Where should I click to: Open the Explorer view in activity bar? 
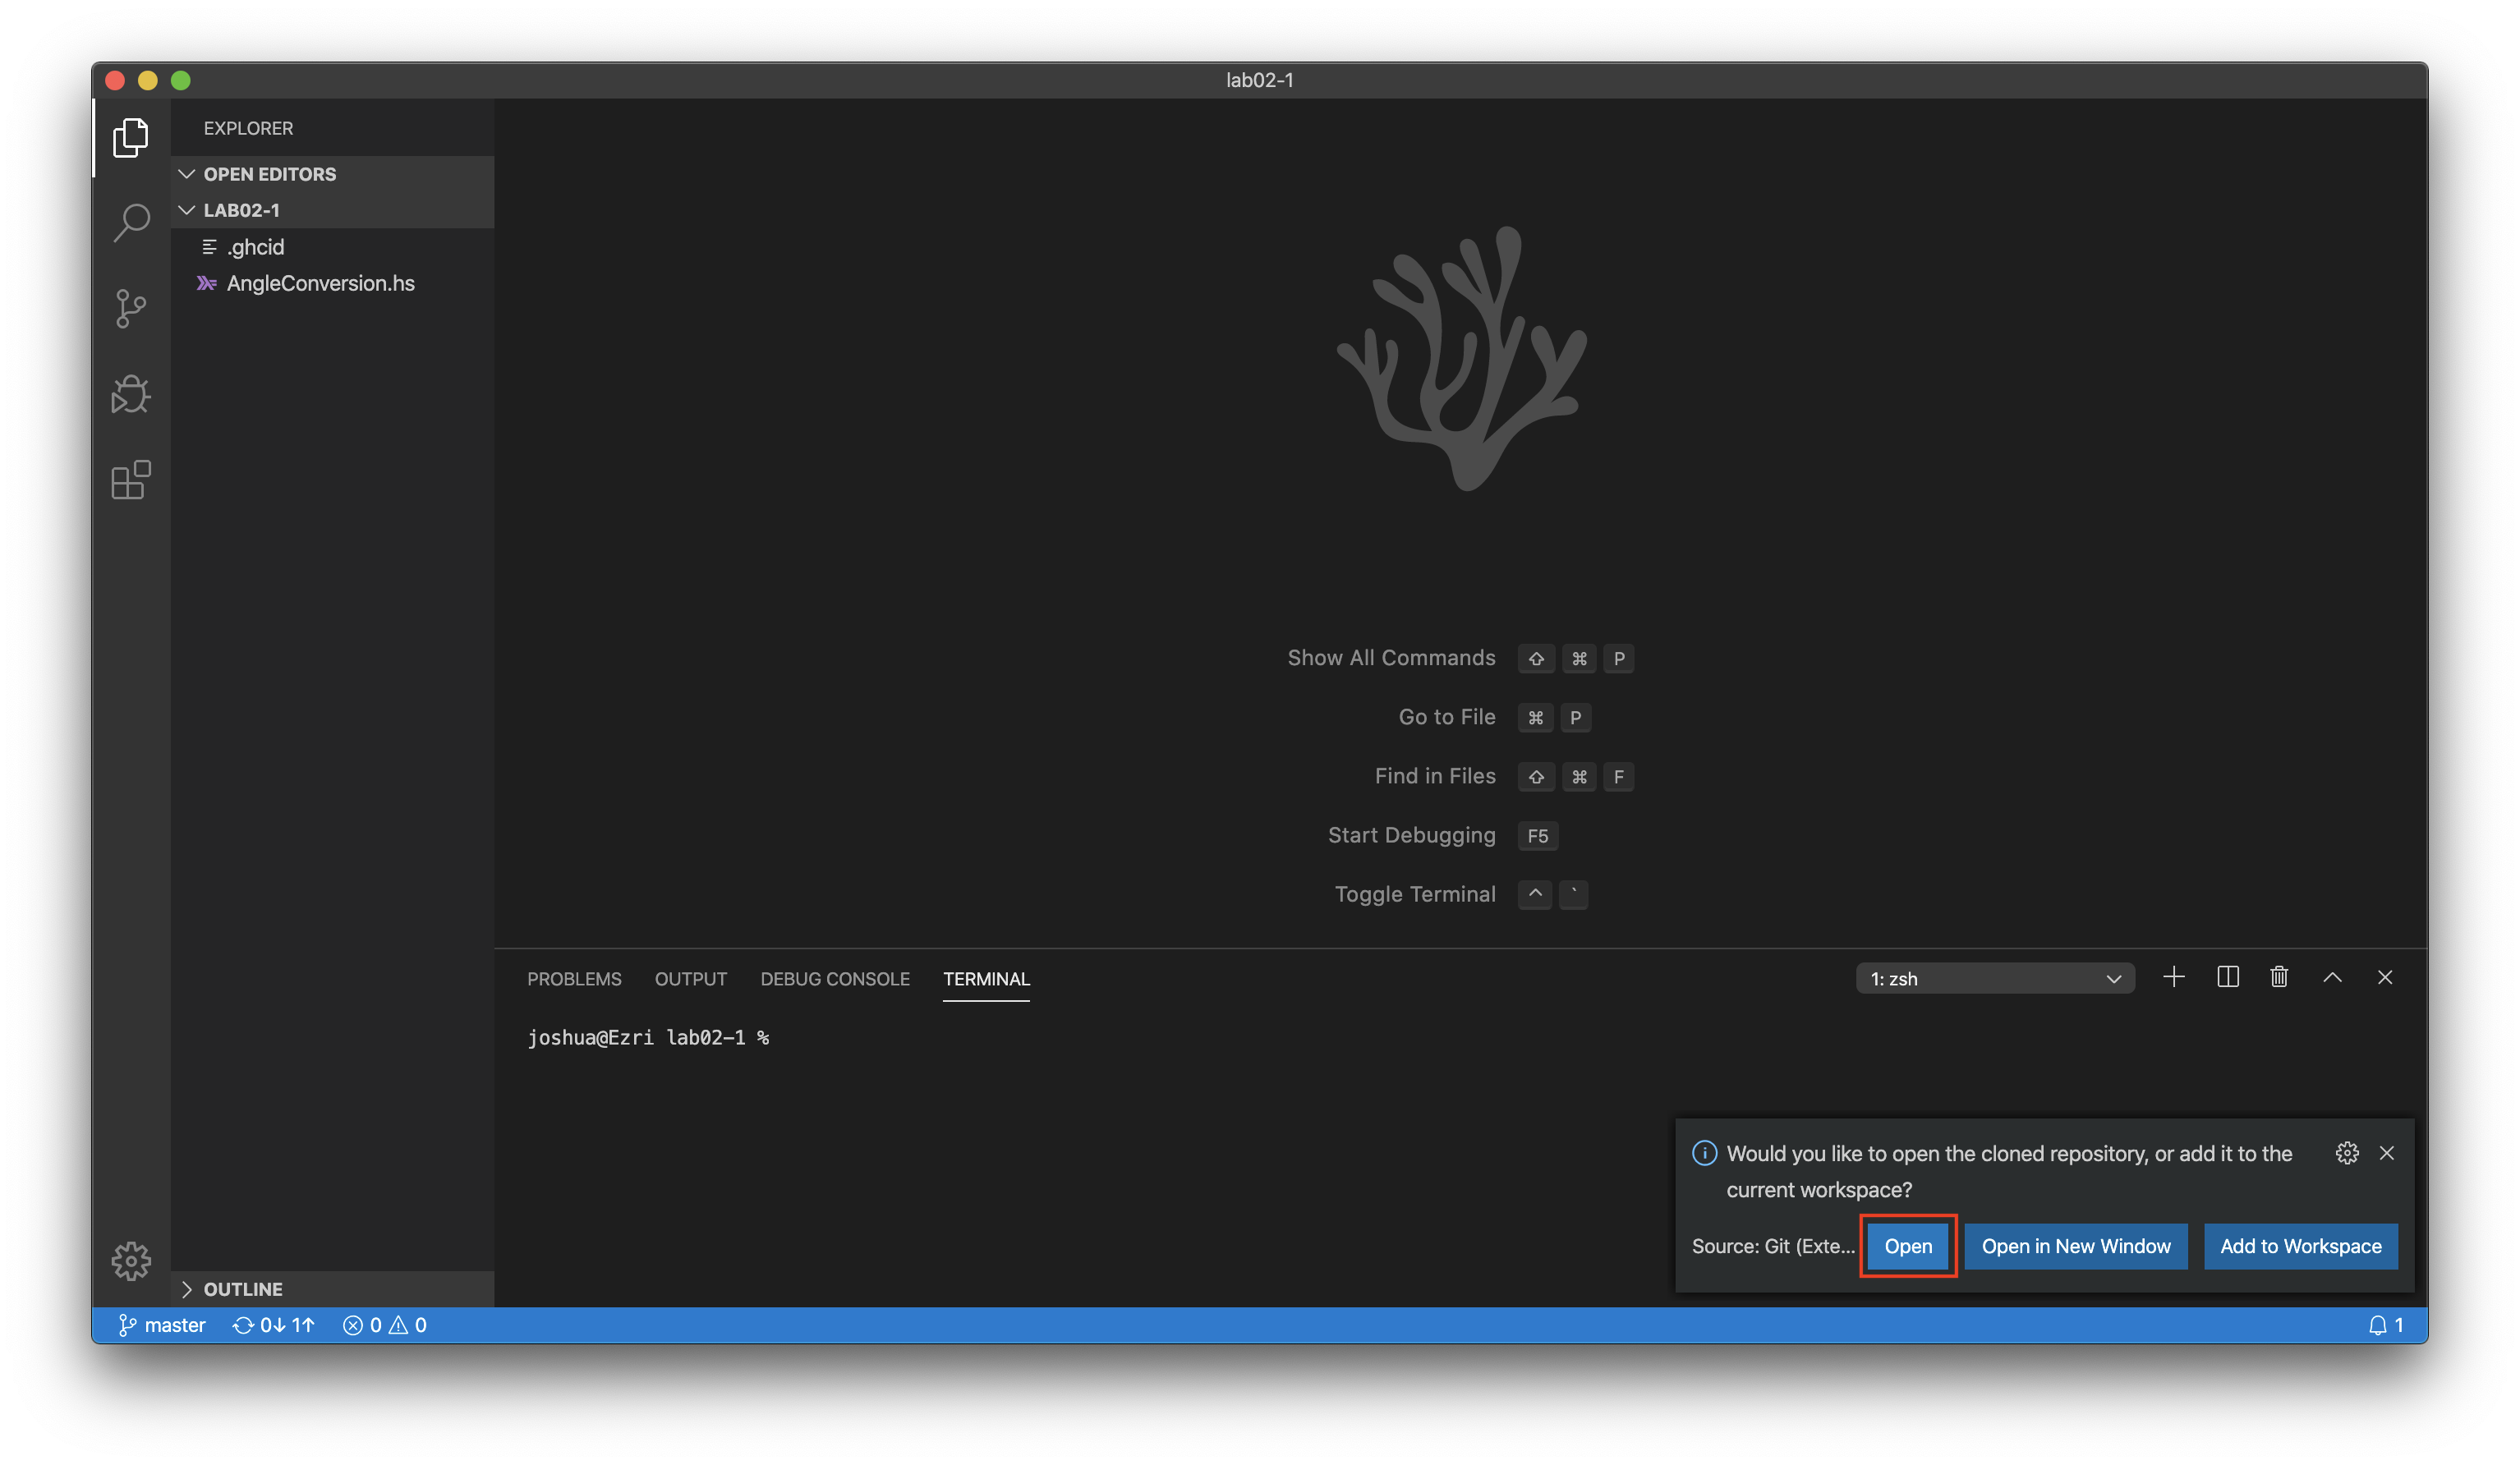(131, 137)
